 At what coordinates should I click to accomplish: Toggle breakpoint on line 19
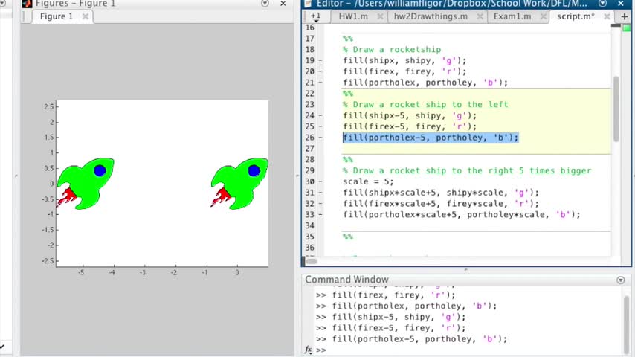coord(320,60)
